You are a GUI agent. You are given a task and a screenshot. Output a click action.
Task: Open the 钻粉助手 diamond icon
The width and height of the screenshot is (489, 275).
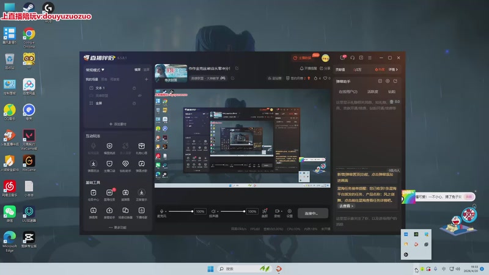coord(125,164)
